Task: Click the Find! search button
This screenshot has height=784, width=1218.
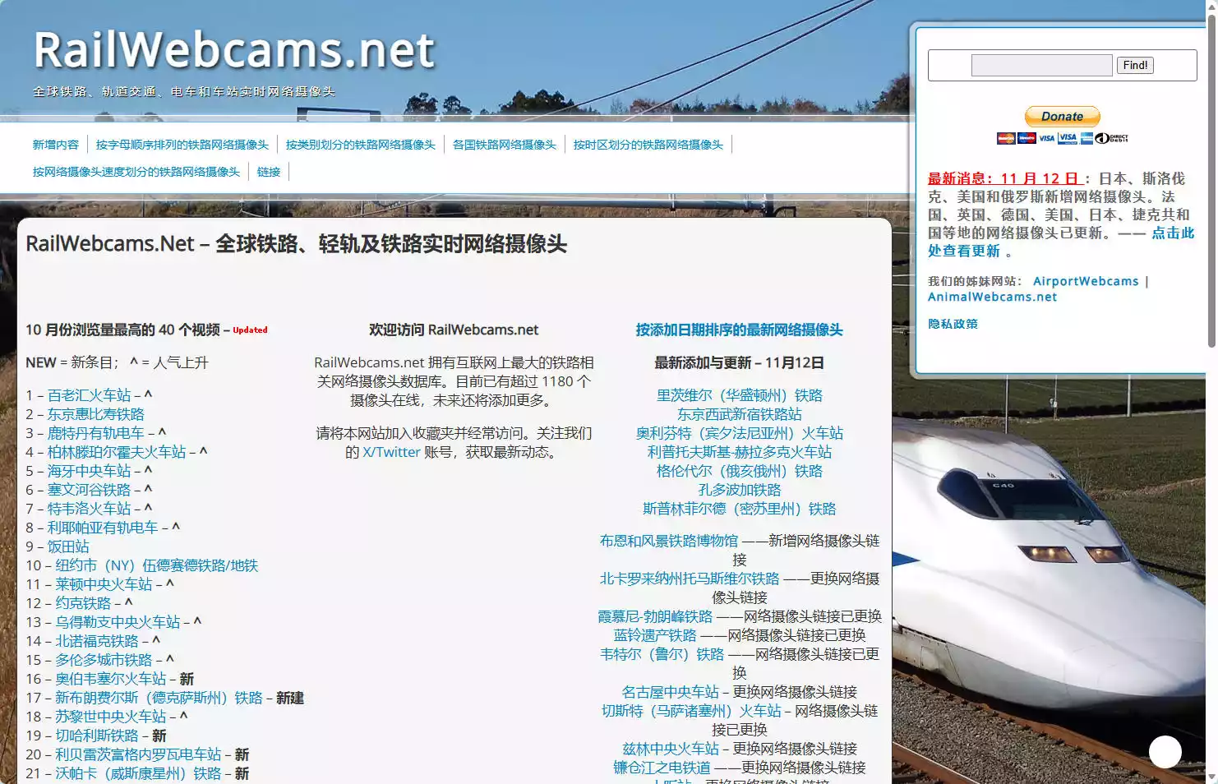Action: [x=1135, y=66]
